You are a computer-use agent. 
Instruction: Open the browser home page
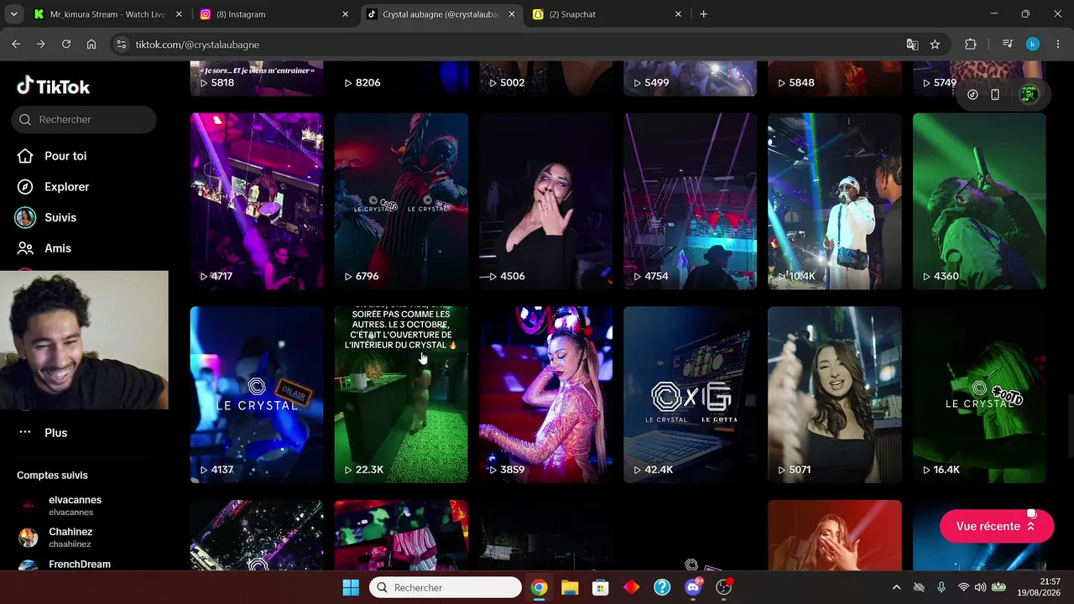tap(91, 44)
